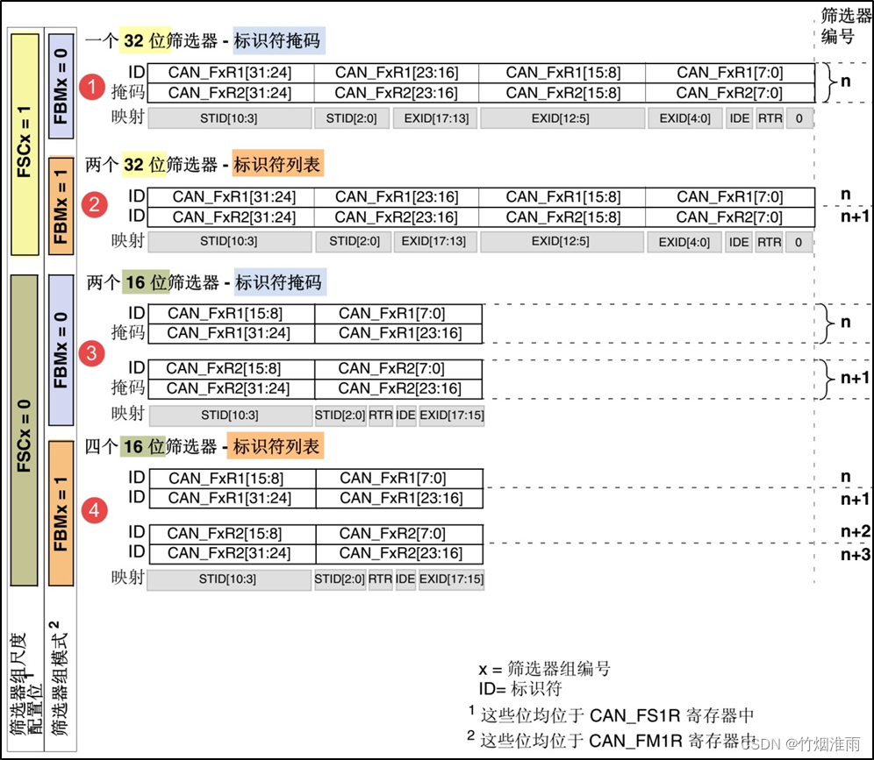The image size is (874, 760).
Task: Click the '筛选器编号' column header
Action: click(x=844, y=25)
